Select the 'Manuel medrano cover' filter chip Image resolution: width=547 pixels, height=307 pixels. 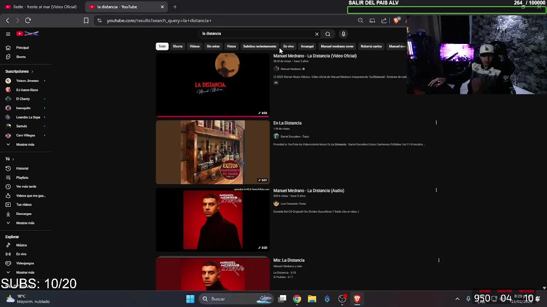pos(337,46)
